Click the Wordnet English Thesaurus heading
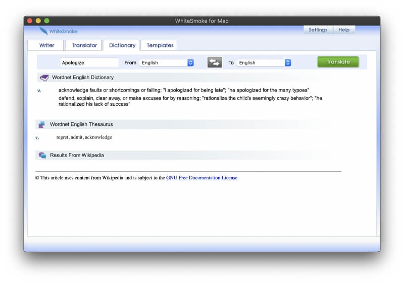The height and width of the screenshot is (283, 404). (x=81, y=124)
